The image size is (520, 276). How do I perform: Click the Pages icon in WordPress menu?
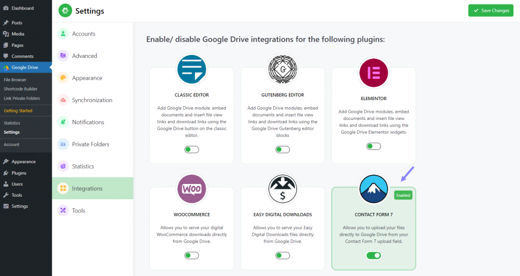point(6,45)
